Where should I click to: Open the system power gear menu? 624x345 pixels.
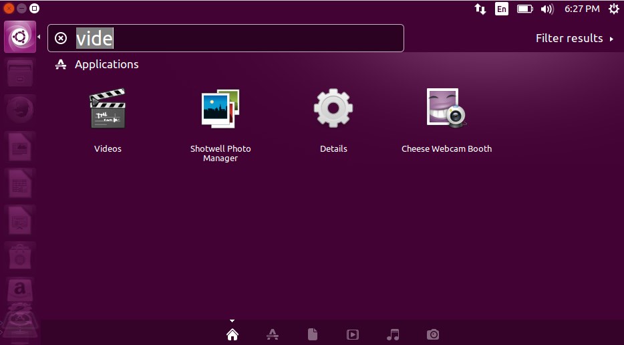612,9
